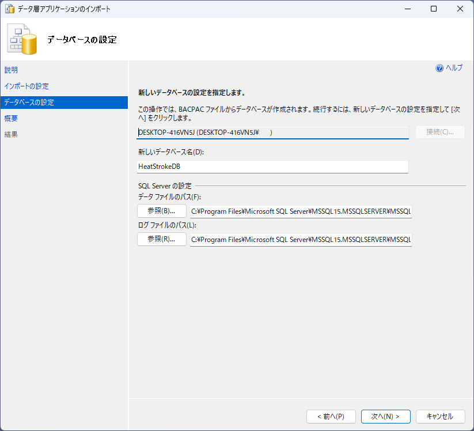The height and width of the screenshot is (431, 474).
Task: Select インポートの設定 in the sidebar
Action: pos(26,86)
